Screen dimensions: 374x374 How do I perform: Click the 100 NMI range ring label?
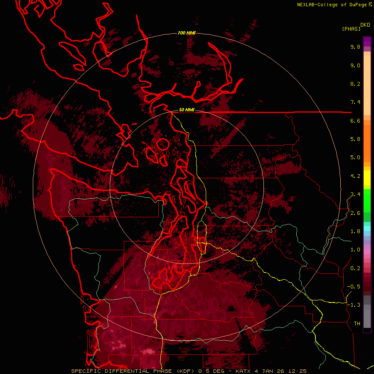[187, 33]
